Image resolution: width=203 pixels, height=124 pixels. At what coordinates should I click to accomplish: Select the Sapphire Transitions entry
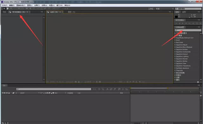pyautogui.click(x=183, y=66)
